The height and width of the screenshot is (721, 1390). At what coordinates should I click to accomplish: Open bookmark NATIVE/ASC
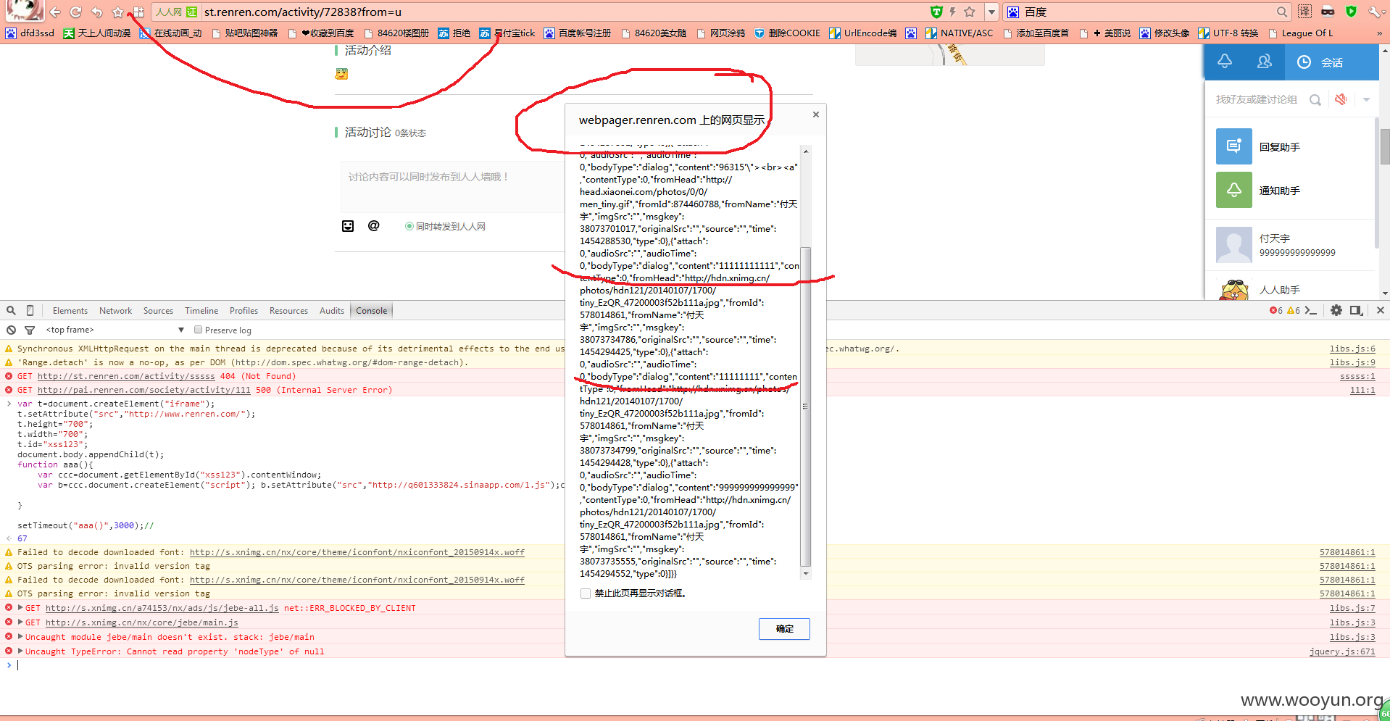[x=959, y=33]
